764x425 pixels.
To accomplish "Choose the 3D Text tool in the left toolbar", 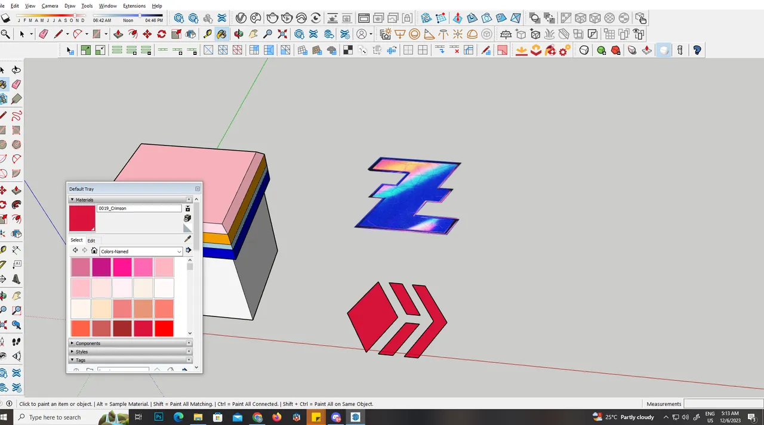I will pos(16,279).
